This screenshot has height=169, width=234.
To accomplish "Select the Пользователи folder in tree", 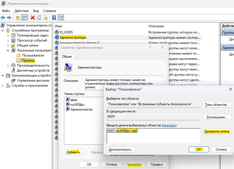I will click(30, 55).
